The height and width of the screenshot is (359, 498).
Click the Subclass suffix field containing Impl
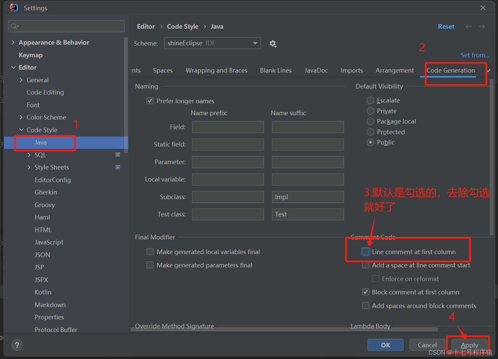[x=308, y=197]
